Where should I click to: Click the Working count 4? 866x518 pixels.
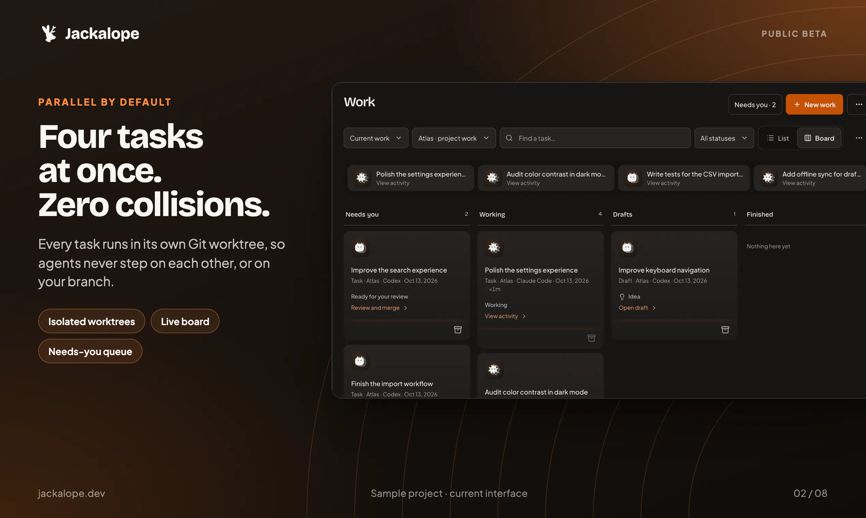600,214
